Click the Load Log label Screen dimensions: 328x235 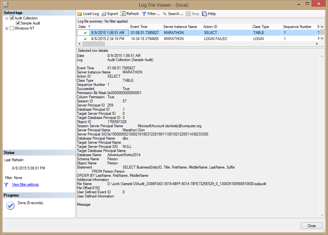91,14
